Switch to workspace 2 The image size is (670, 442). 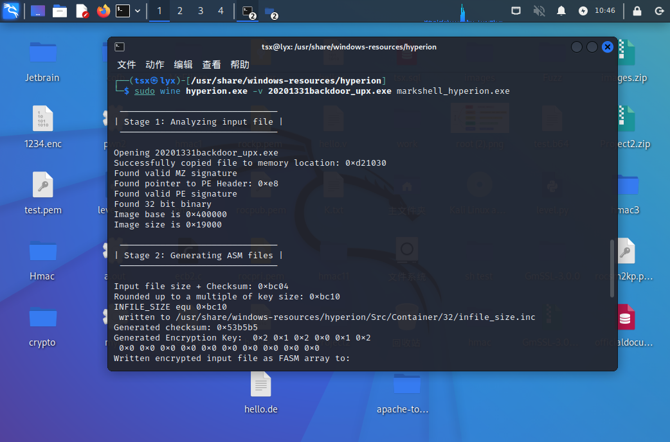coord(180,11)
